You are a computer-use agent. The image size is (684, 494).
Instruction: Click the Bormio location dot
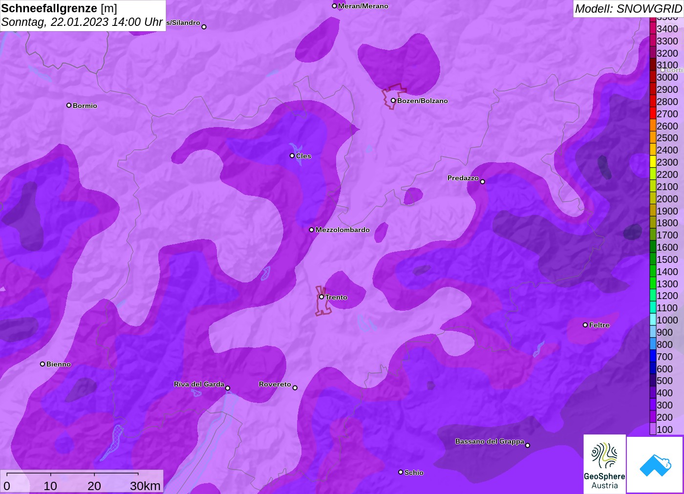(x=69, y=105)
